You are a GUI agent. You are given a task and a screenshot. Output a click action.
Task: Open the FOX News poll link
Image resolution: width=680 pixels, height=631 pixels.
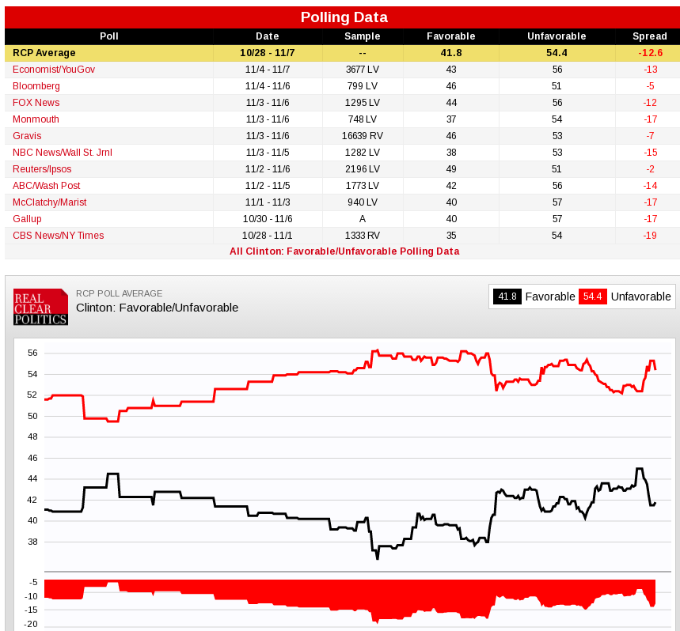[x=36, y=103]
